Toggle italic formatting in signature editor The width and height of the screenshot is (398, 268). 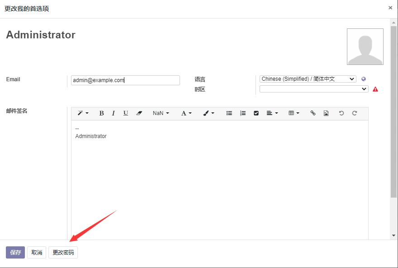pos(113,113)
